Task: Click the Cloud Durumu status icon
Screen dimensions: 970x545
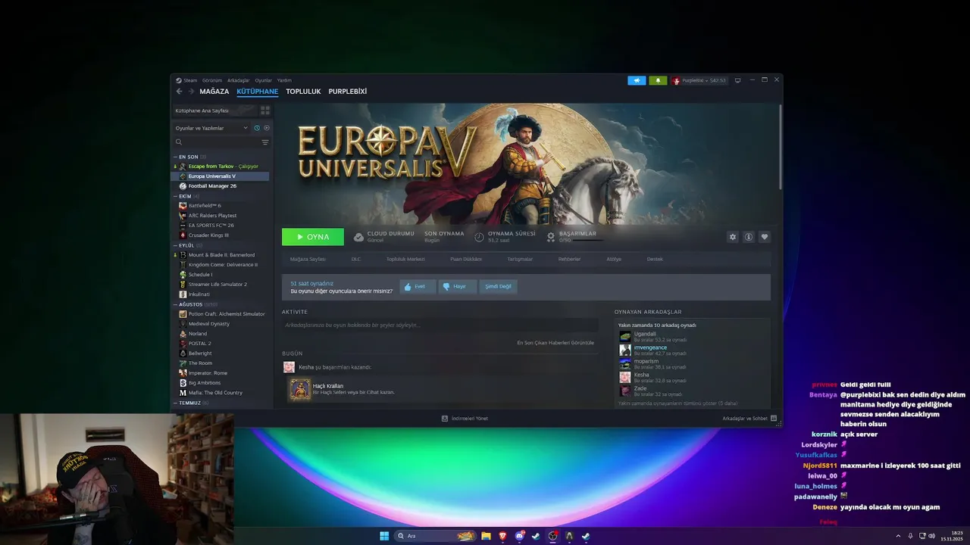Action: tap(358, 237)
